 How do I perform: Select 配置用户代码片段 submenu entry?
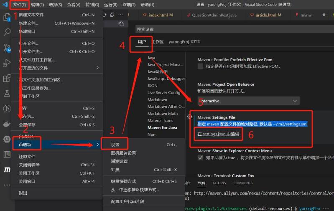144,201
